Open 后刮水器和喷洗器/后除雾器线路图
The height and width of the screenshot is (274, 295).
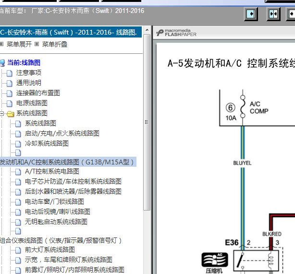pyautogui.click(x=73, y=192)
